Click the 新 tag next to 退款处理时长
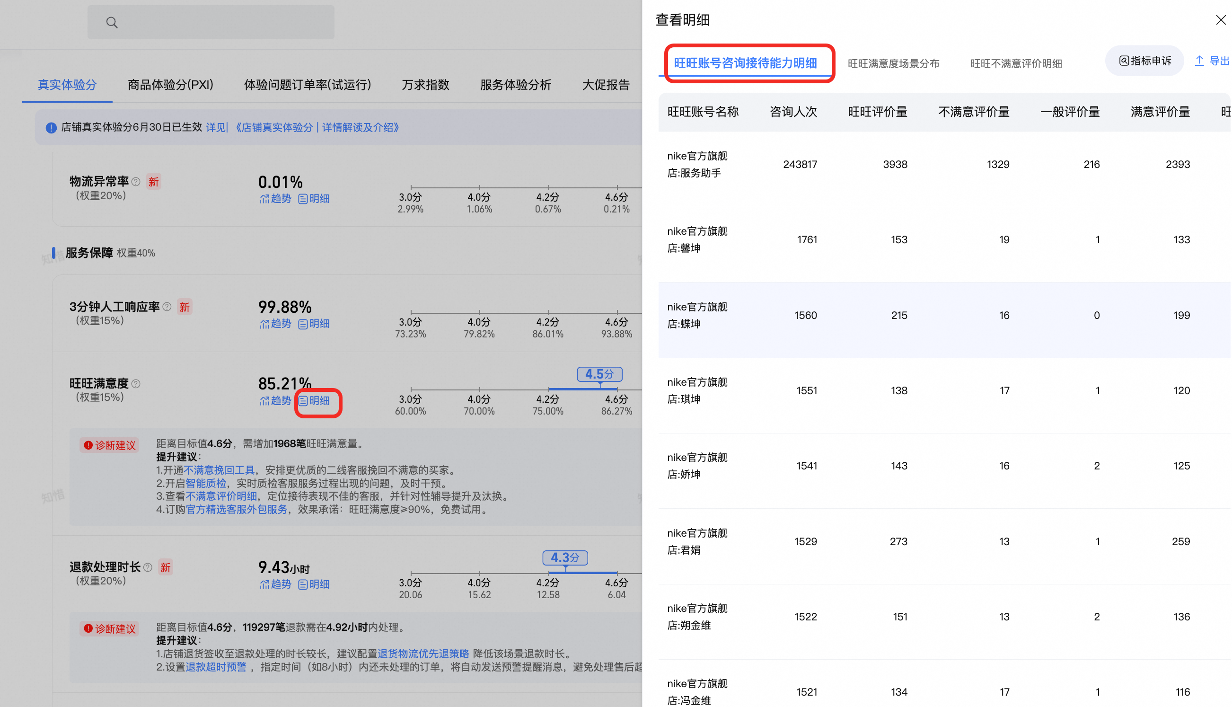Screen dimensions: 1232x707 pos(166,567)
